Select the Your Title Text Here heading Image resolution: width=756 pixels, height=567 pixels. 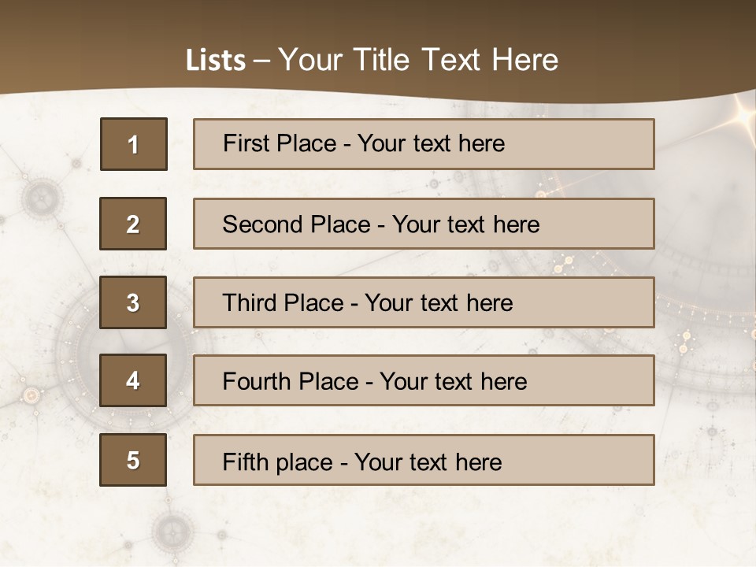418,61
